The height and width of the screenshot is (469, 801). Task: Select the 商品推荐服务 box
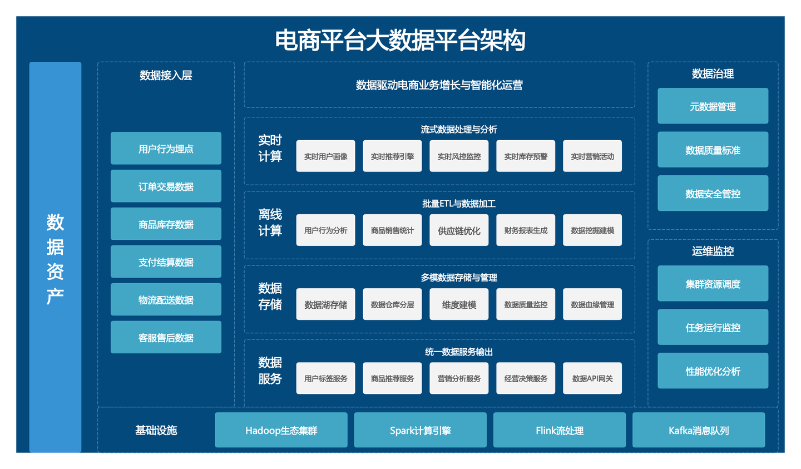coord(392,378)
